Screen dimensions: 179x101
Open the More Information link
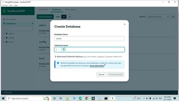(x=97, y=66)
